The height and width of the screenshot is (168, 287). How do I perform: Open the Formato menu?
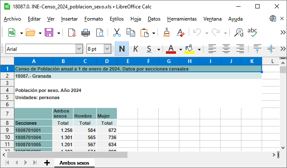(x=93, y=19)
